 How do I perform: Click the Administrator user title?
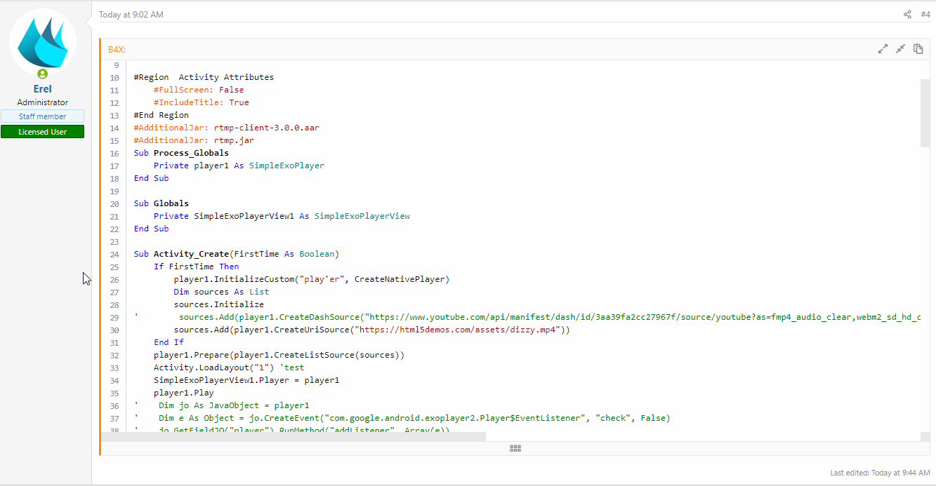[42, 102]
